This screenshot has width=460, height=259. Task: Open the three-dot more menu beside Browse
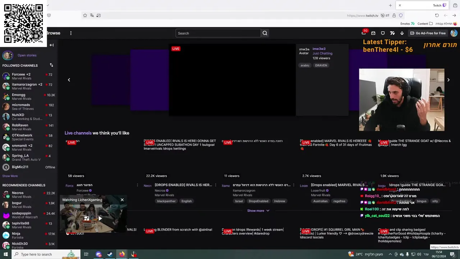click(71, 33)
